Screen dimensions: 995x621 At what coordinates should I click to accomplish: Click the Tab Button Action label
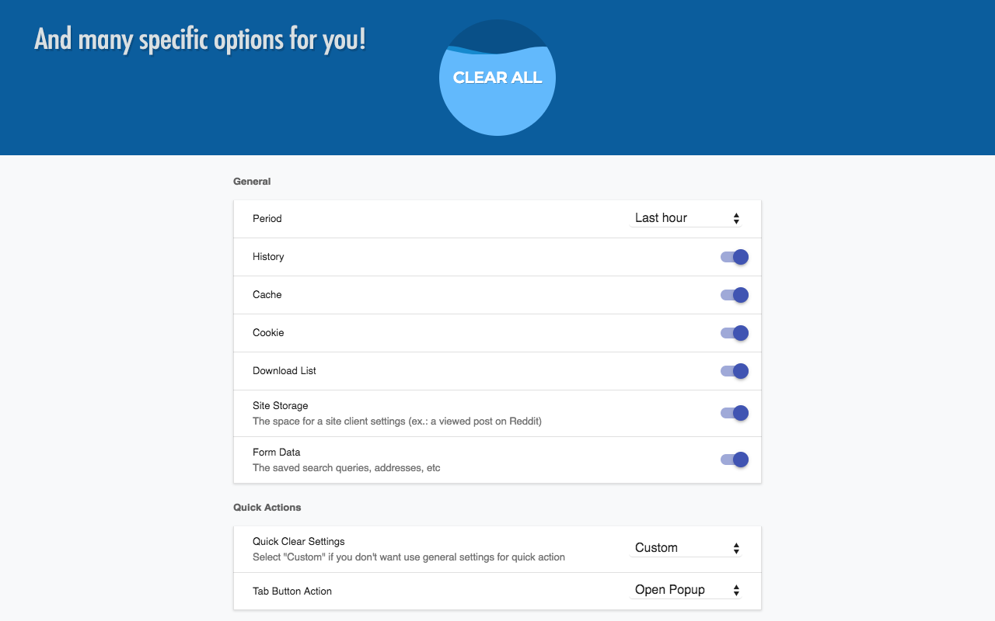point(292,592)
